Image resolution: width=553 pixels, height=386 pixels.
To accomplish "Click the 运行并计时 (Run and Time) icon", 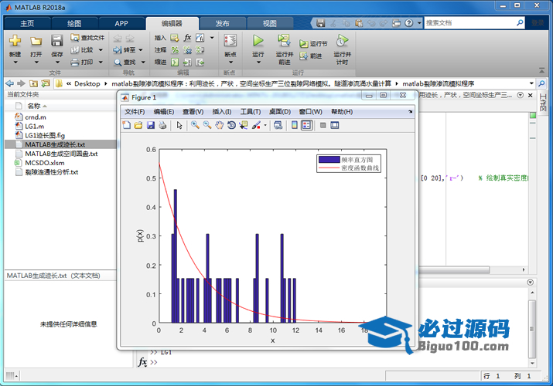I will (x=342, y=40).
